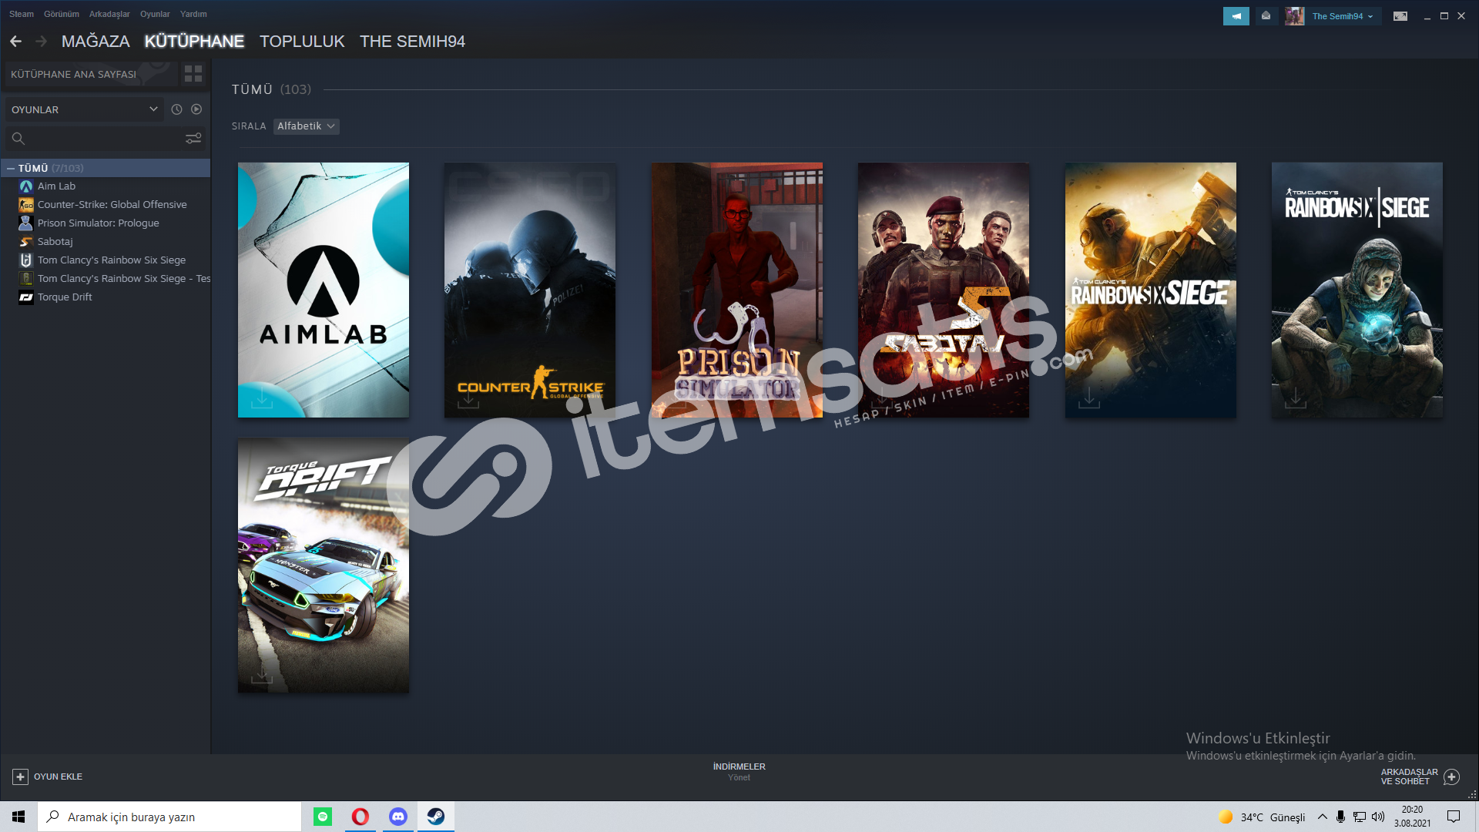Switch to collections grid view icon

click(193, 74)
